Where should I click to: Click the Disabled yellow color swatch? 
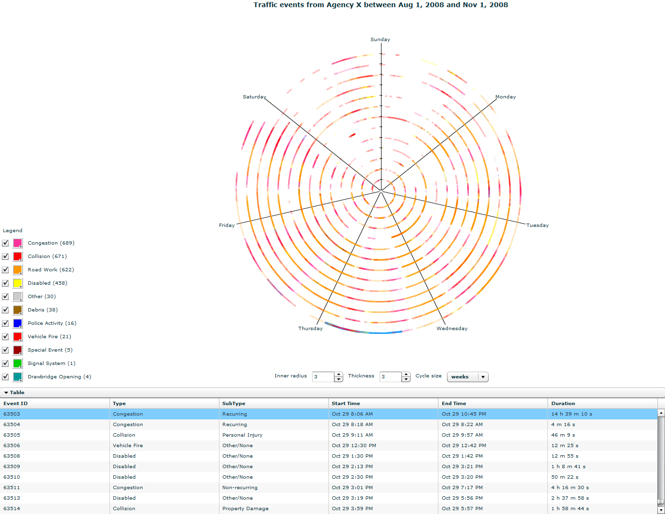18,283
